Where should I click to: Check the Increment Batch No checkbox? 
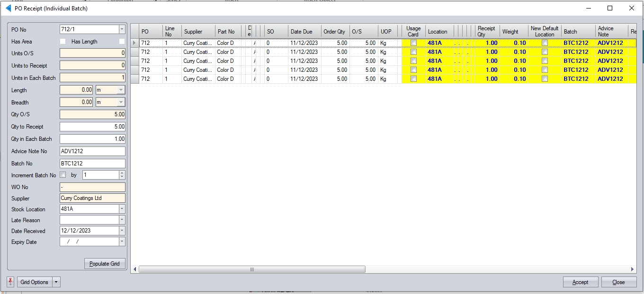63,175
